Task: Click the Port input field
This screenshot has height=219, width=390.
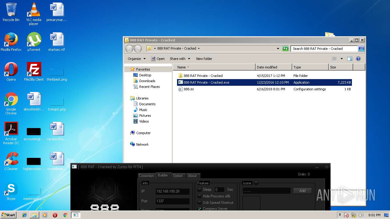Action: point(172,201)
